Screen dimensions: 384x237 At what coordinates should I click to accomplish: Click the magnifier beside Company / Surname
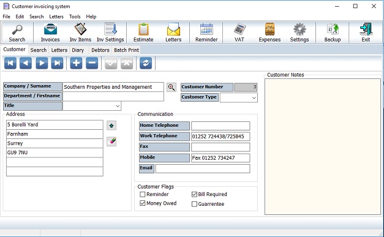[171, 87]
